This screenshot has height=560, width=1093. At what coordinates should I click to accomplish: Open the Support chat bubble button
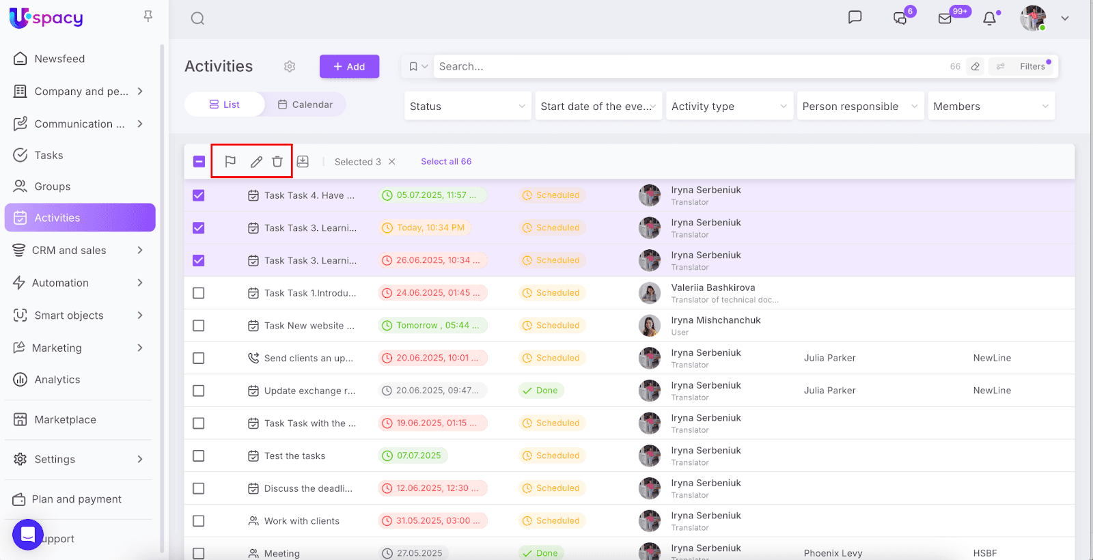[x=28, y=535]
